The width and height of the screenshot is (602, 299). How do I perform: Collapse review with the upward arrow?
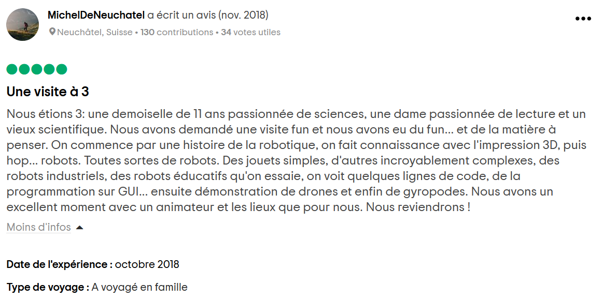click(79, 228)
